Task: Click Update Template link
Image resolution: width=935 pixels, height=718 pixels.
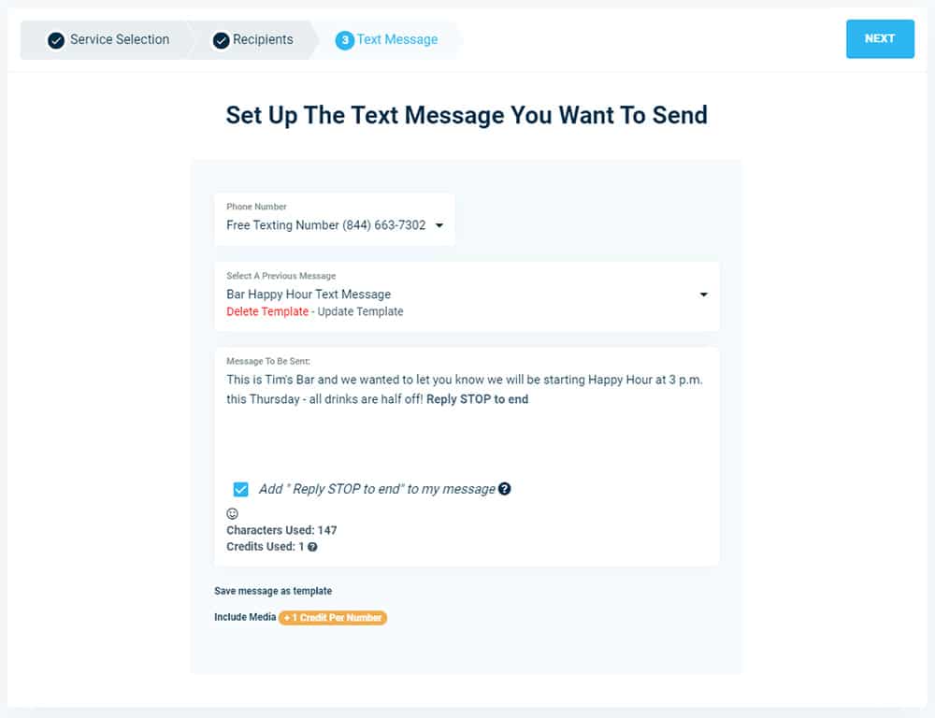Action: 360,311
